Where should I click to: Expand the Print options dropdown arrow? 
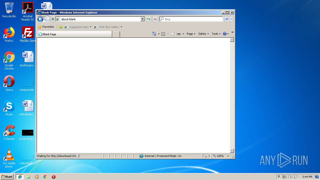point(183,34)
